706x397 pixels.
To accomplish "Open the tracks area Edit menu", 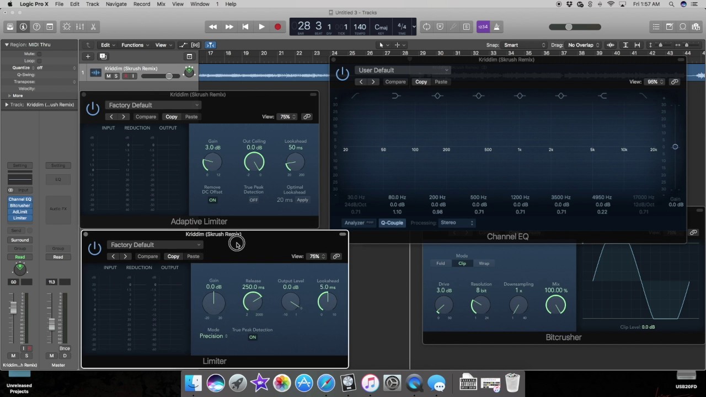I will point(108,45).
